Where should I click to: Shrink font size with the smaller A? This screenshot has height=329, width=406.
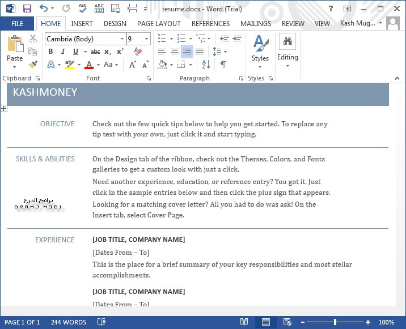point(146,65)
